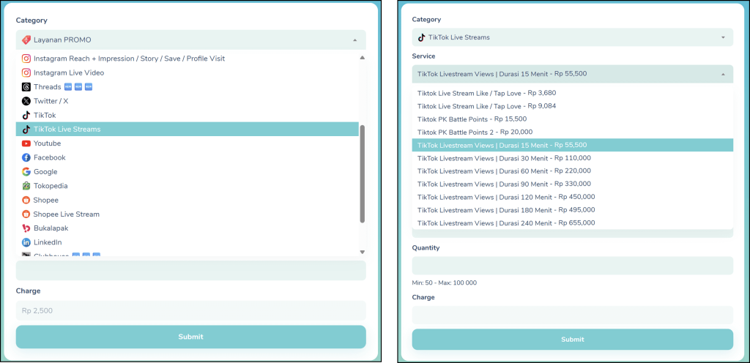750x363 pixels.
Task: Click the Twitter / X logo icon
Action: [x=26, y=101]
